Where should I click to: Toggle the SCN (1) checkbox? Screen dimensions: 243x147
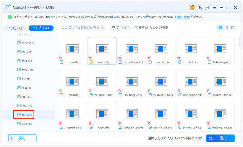[x=19, y=87]
